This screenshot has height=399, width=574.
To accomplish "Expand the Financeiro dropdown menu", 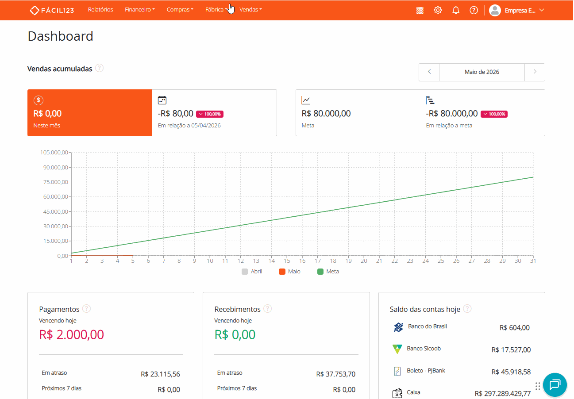I will tap(140, 10).
